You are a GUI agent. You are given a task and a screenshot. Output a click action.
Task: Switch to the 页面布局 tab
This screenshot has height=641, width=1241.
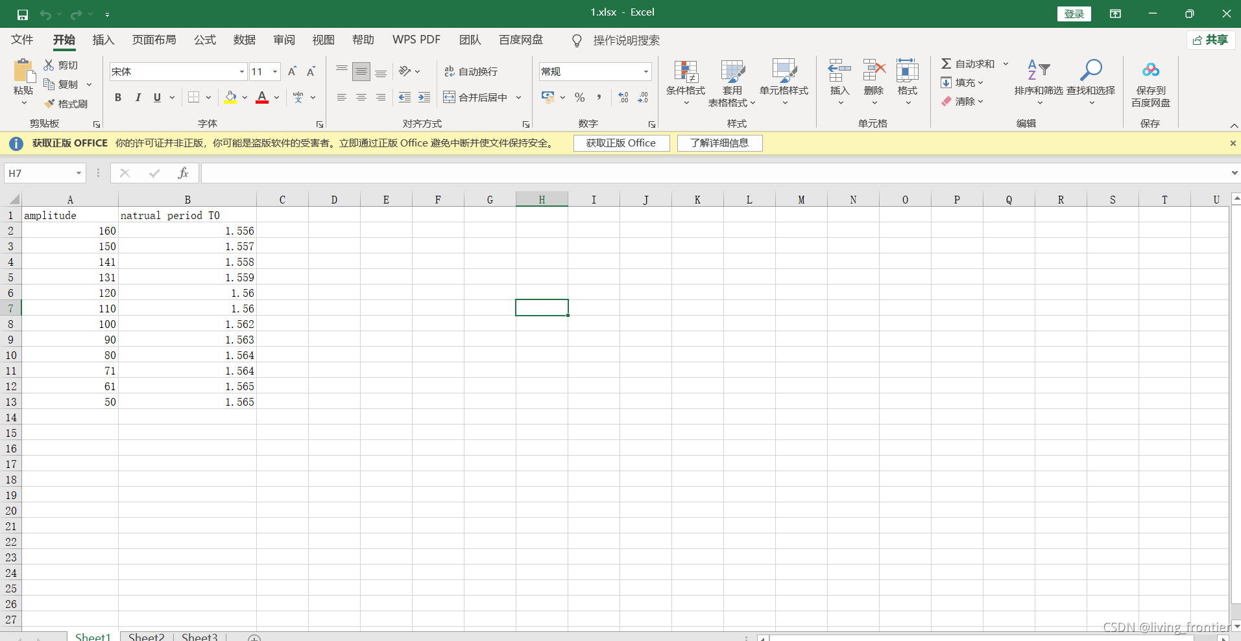click(154, 40)
